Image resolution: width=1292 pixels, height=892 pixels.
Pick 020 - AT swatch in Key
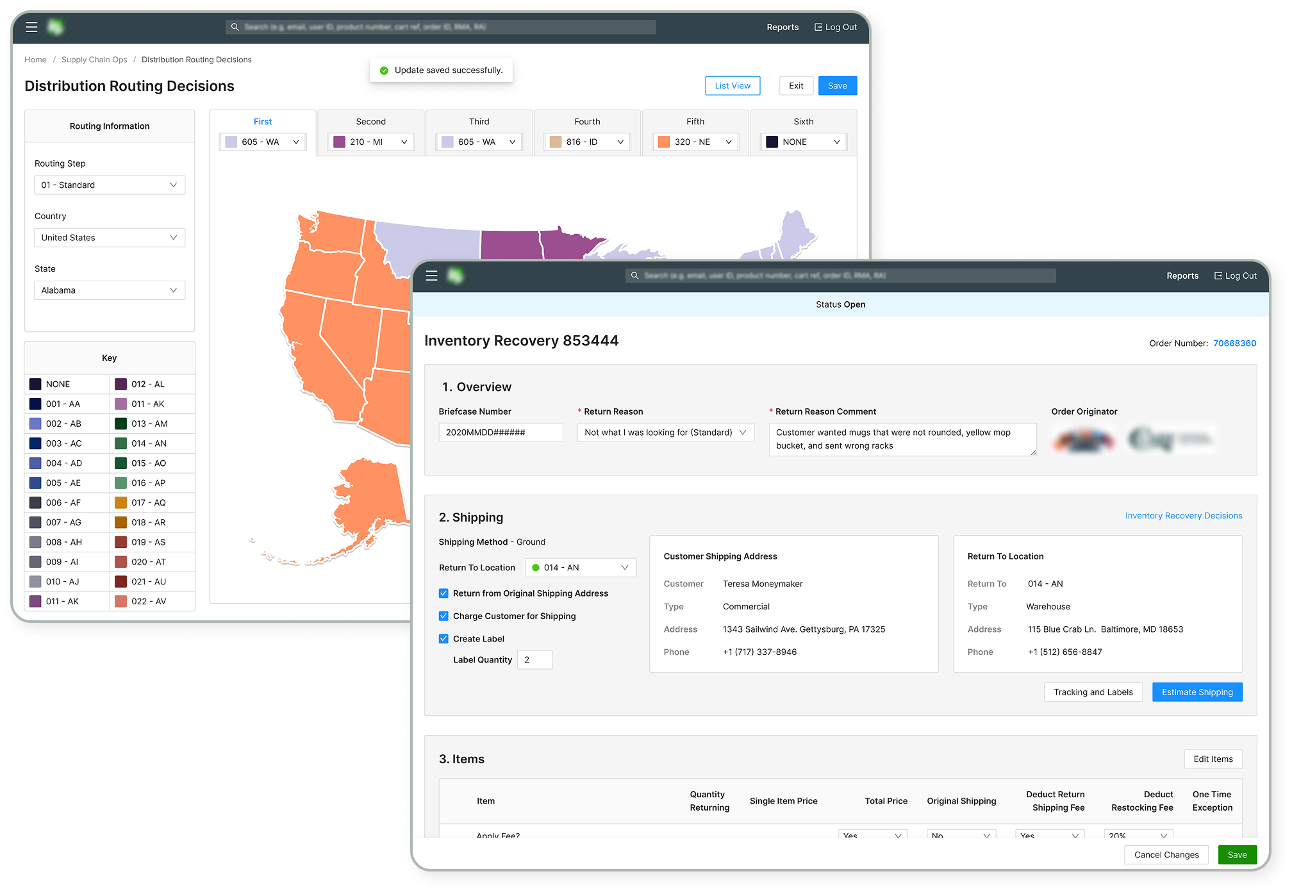(120, 562)
